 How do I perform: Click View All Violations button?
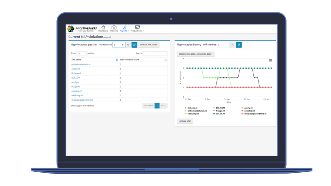(149, 45)
